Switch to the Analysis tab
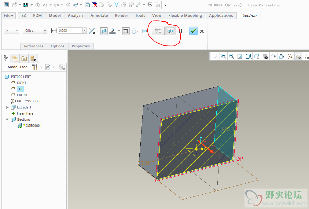Image resolution: width=309 pixels, height=209 pixels. (76, 15)
